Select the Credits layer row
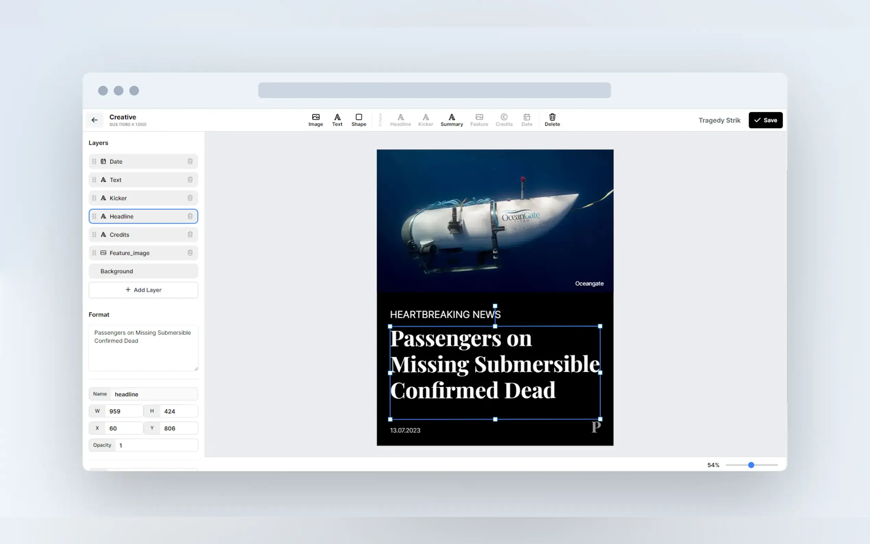This screenshot has height=544, width=870. (x=143, y=235)
